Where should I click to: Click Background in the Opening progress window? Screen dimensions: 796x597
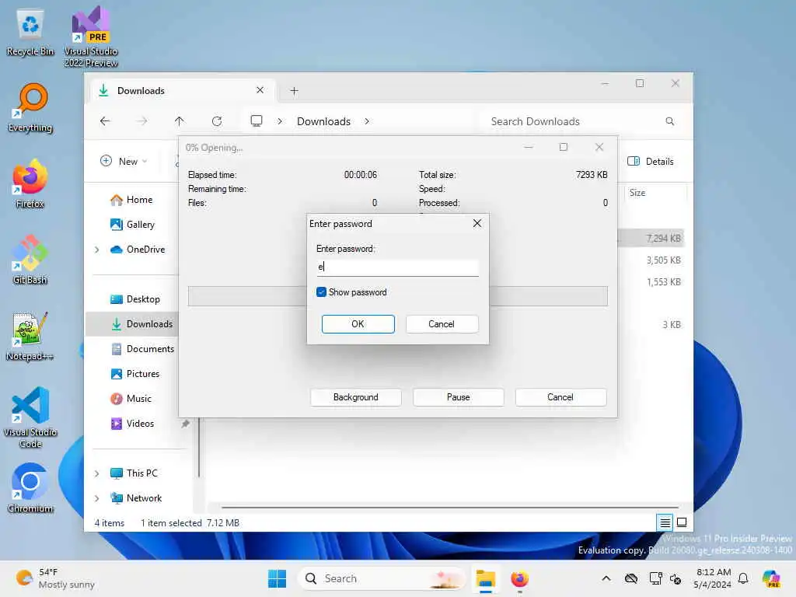pos(355,397)
